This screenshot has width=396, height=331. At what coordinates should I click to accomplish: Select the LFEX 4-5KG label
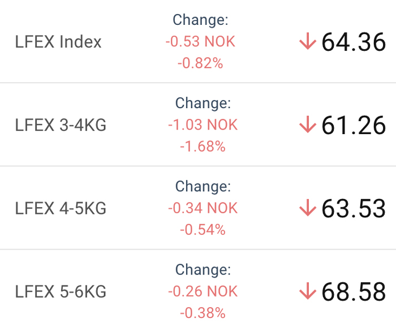(61, 208)
